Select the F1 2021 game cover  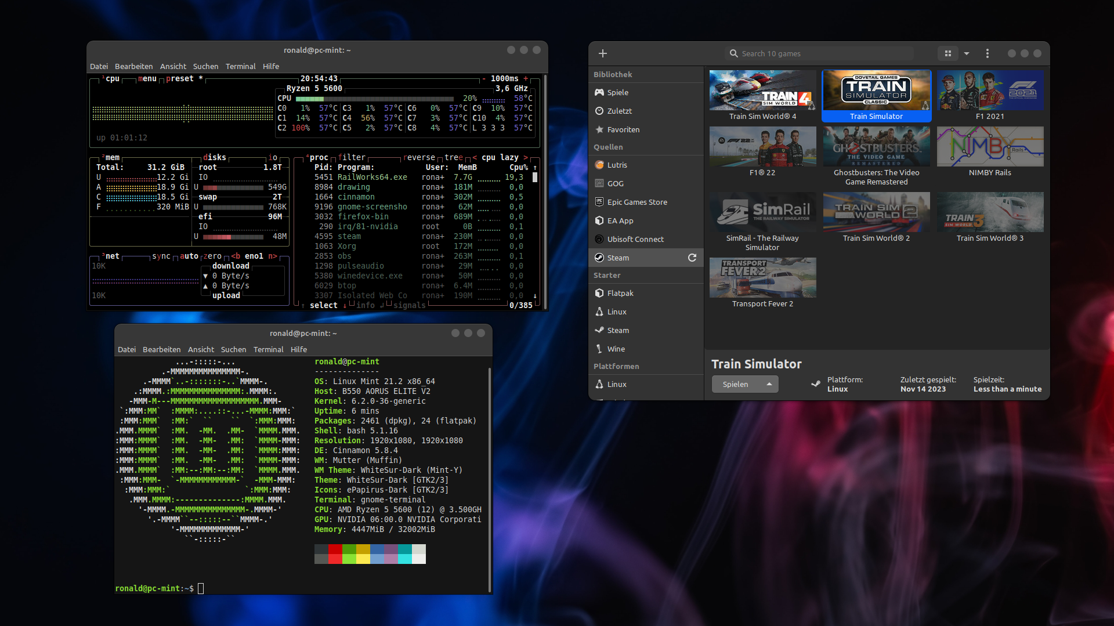[990, 91]
